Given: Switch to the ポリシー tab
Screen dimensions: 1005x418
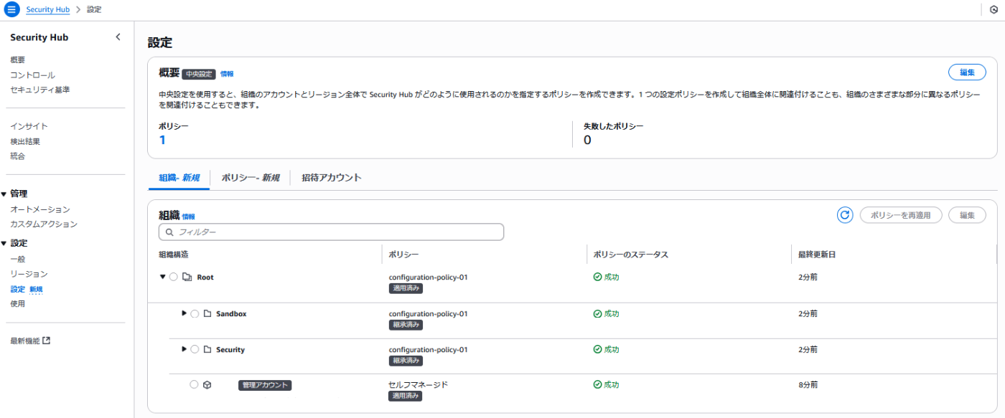Looking at the screenshot, I should click(250, 178).
